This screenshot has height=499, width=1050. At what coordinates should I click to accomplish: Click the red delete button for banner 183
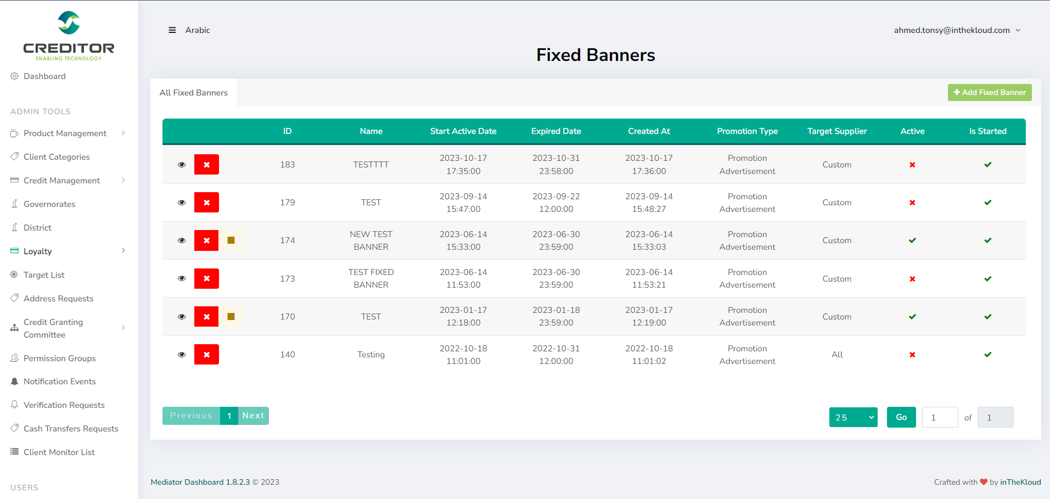pyautogui.click(x=206, y=165)
